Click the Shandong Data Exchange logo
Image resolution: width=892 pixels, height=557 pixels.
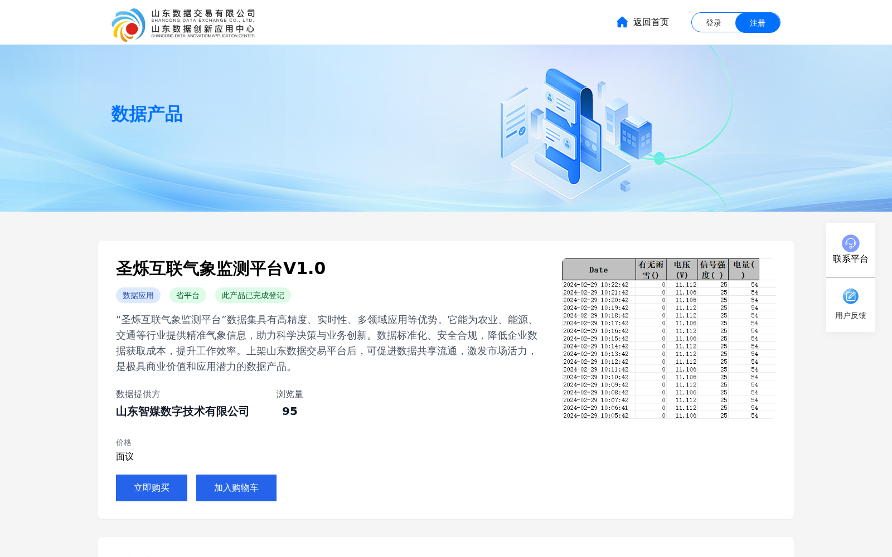(183, 25)
